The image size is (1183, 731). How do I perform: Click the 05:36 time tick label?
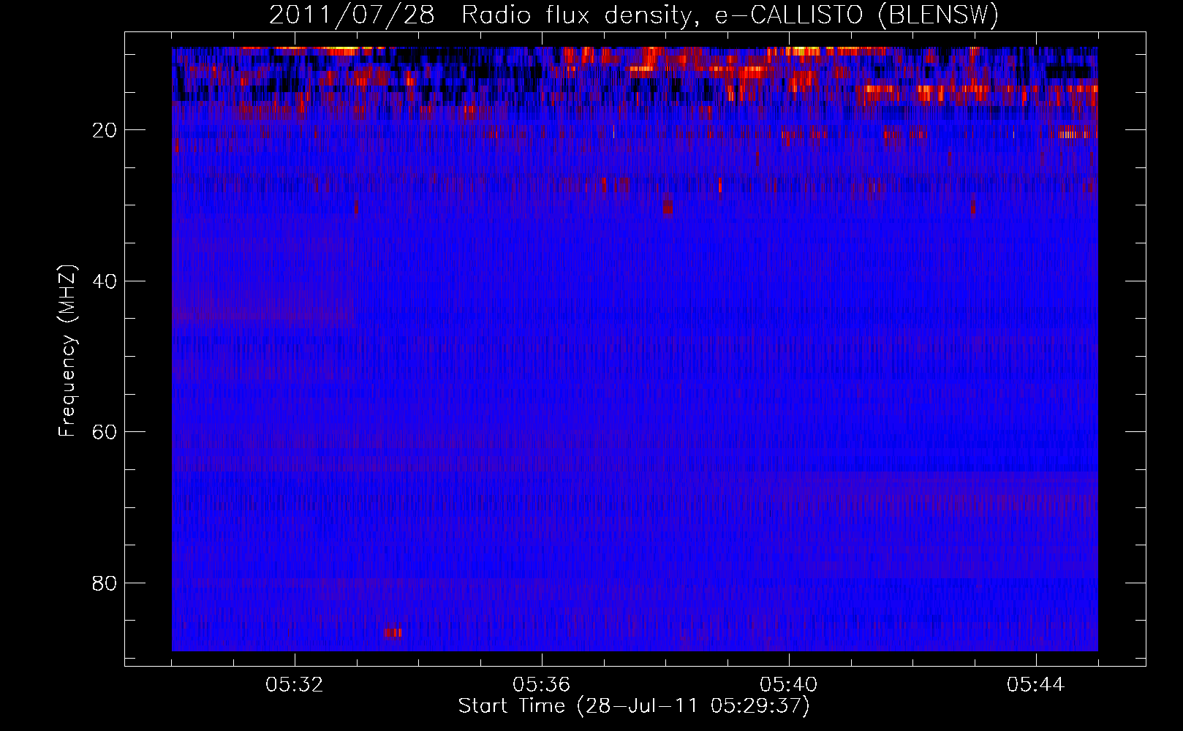[542, 685]
